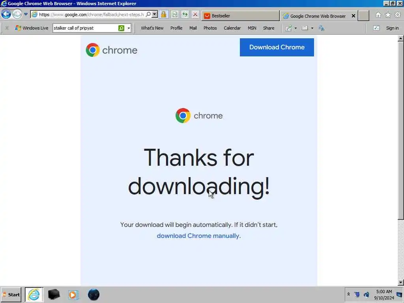Click the Forward navigation arrow
The height and width of the screenshot is (303, 404).
[17, 14]
